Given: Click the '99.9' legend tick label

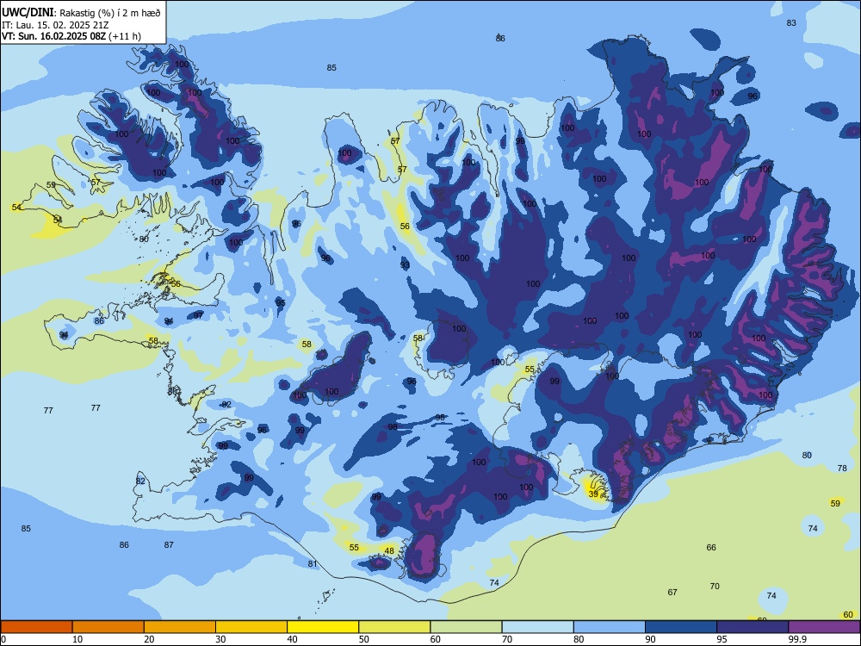Looking at the screenshot, I should click(796, 639).
